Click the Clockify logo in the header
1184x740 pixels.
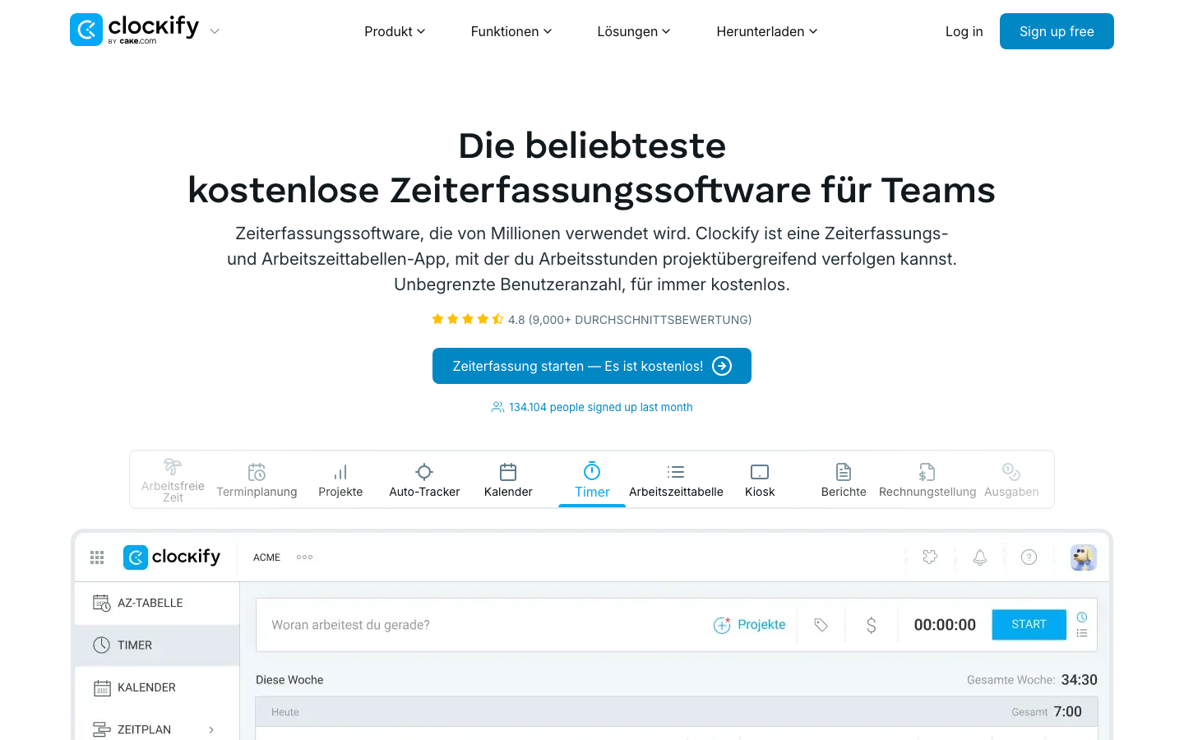(x=135, y=30)
